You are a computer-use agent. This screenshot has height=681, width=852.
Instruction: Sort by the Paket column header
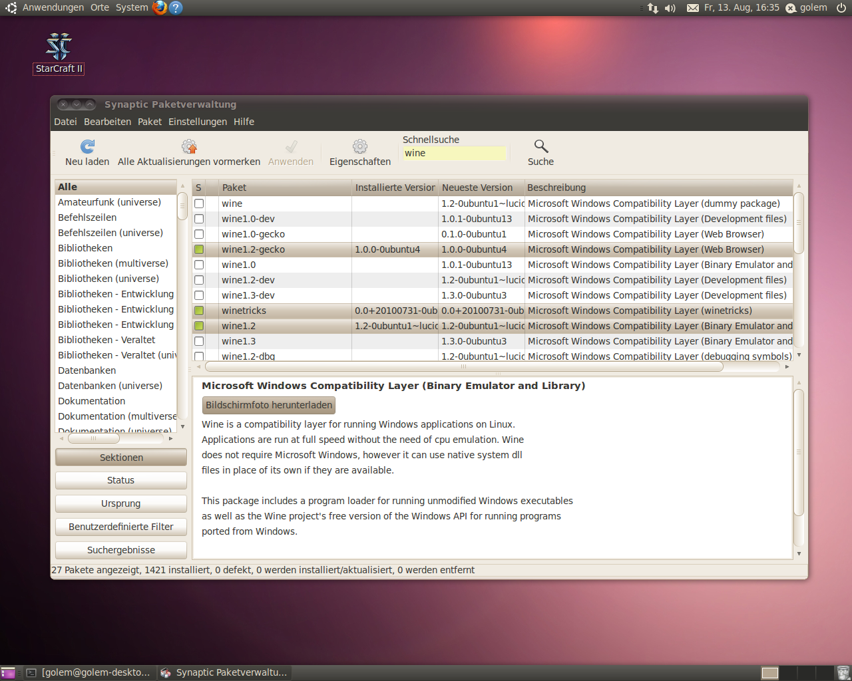pyautogui.click(x=286, y=188)
